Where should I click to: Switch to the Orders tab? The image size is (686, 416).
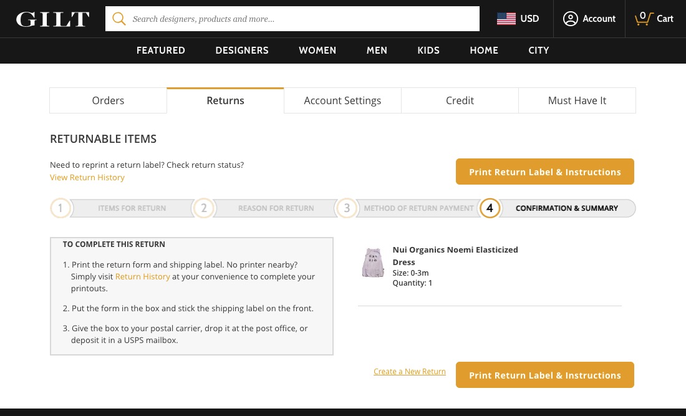(108, 100)
